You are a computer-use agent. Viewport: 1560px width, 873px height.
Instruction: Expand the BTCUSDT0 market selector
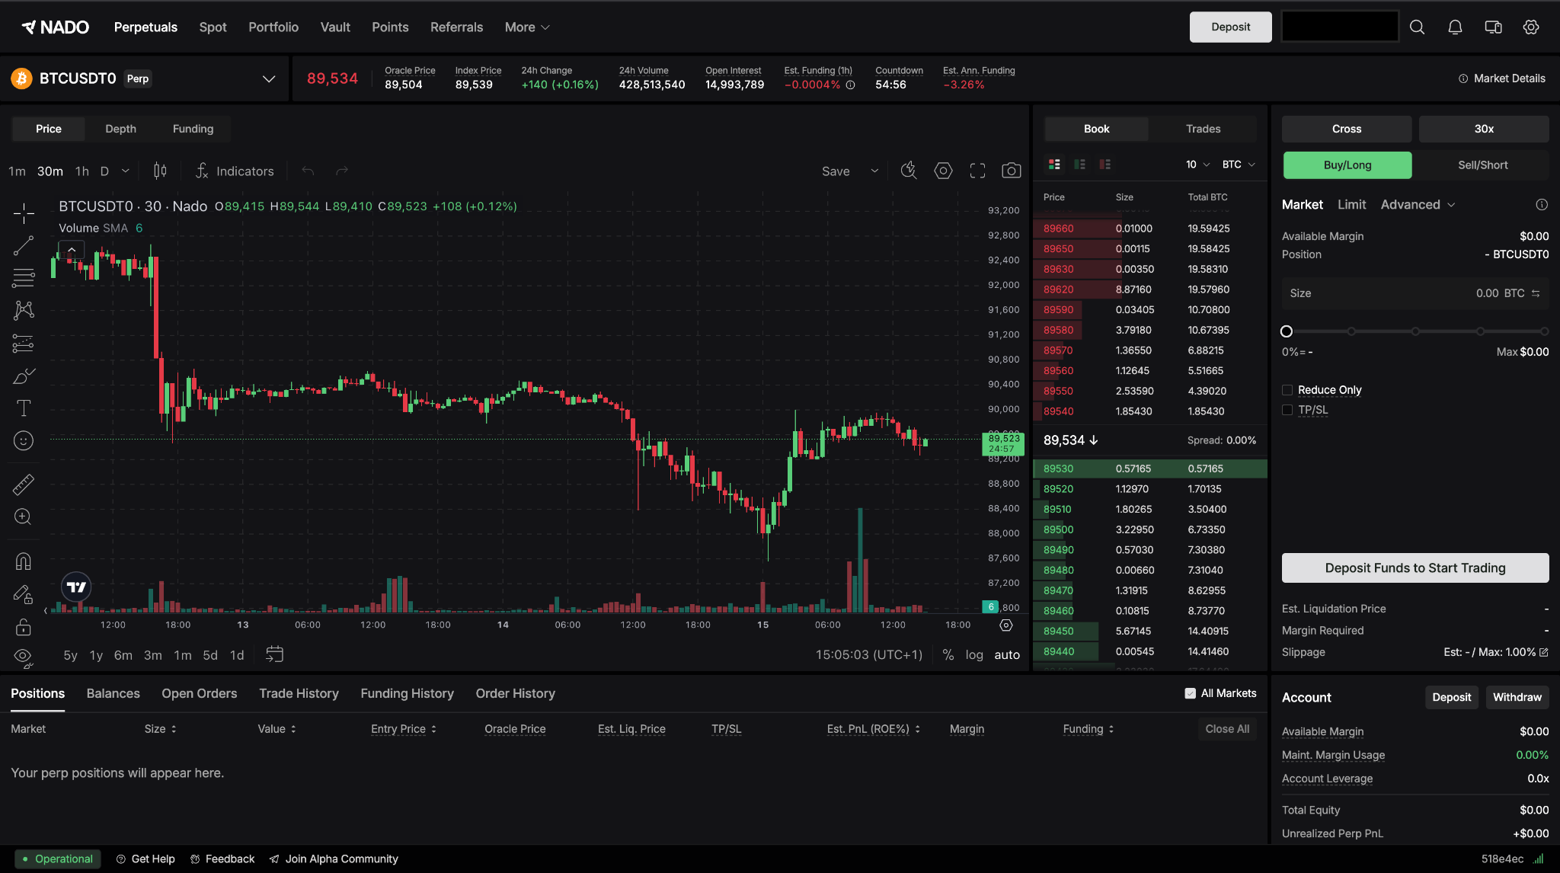(x=268, y=78)
